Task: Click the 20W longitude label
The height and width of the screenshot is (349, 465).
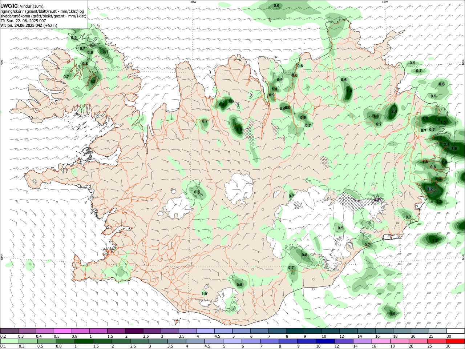Action: (x=193, y=2)
